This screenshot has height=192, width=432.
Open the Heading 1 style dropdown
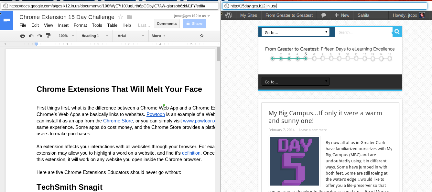94,36
